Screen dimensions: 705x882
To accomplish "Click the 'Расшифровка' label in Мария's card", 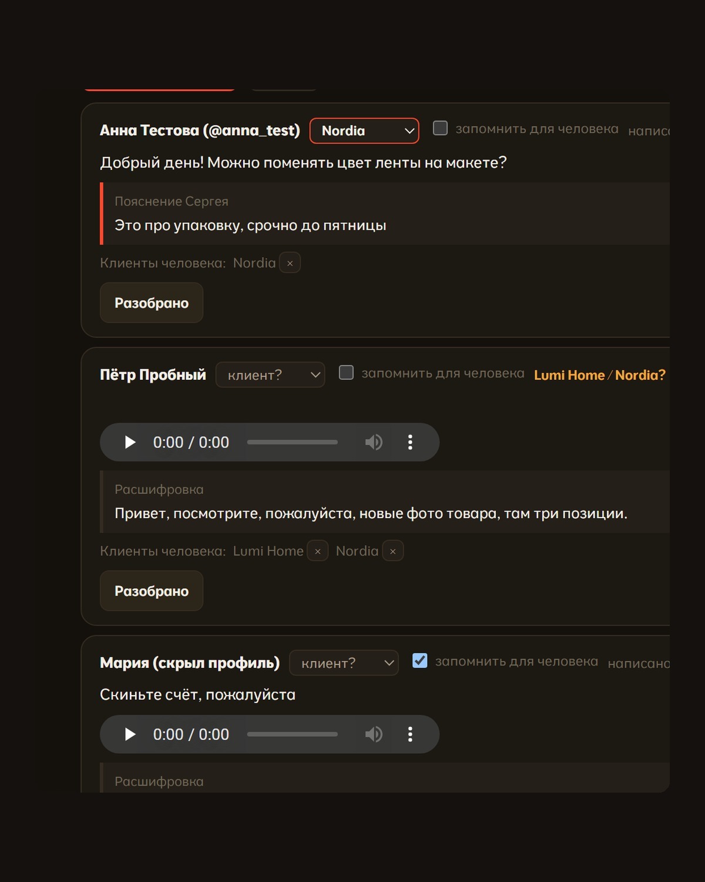I will pos(159,781).
